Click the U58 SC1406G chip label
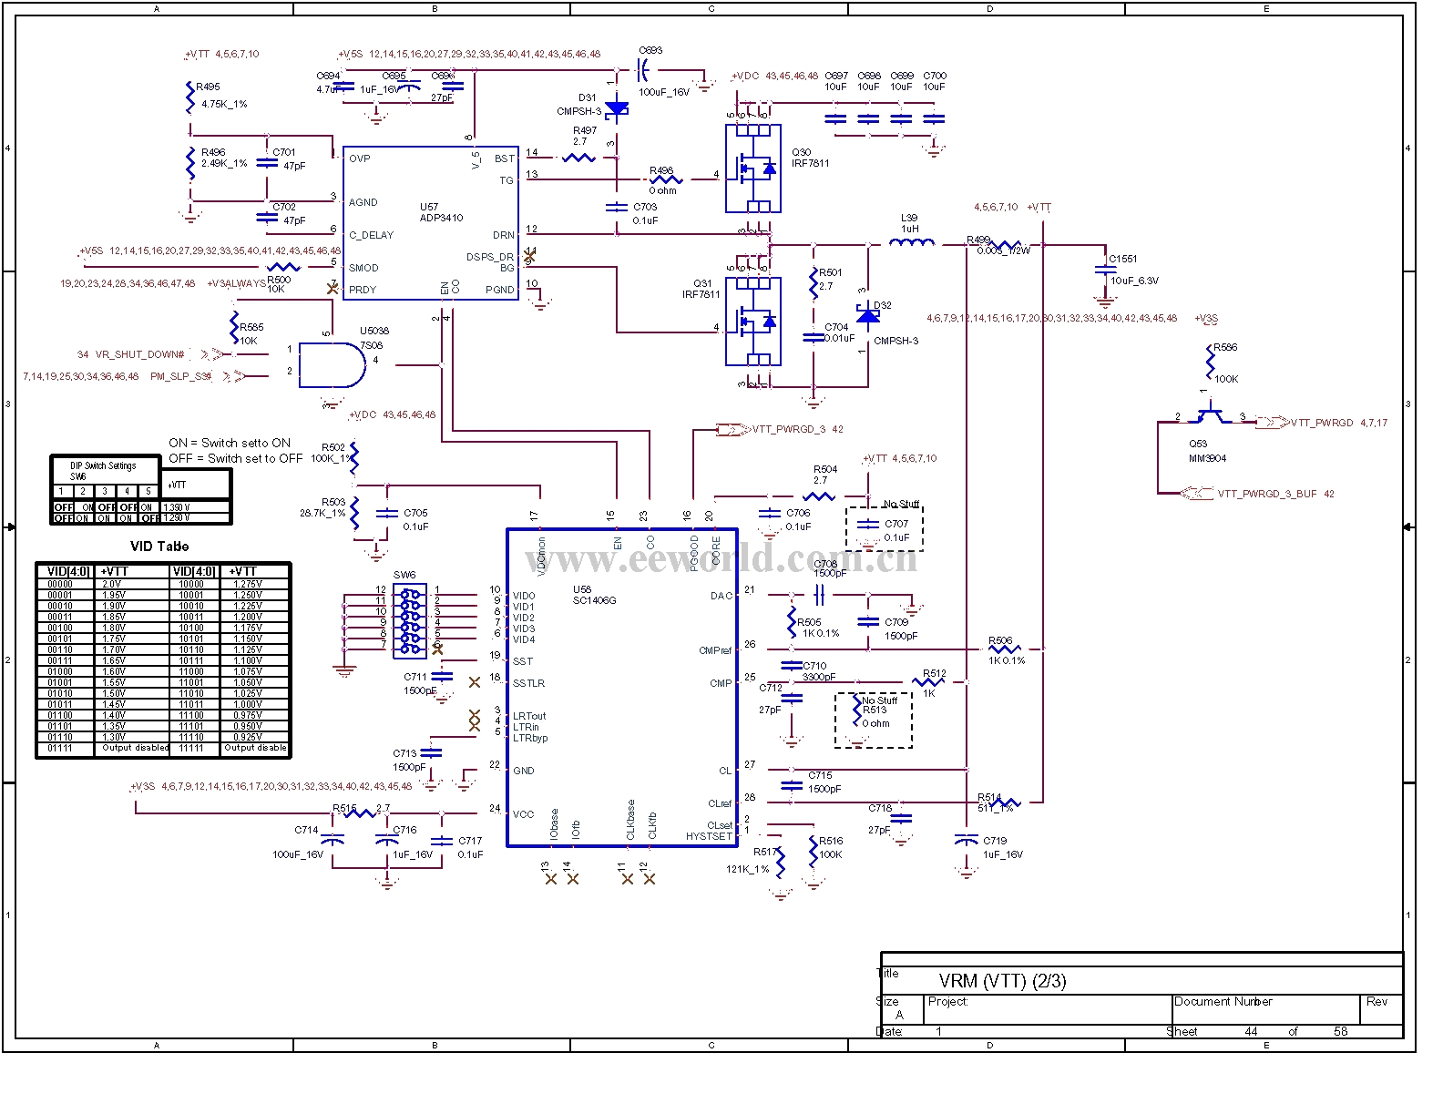Image resolution: width=1443 pixels, height=1114 pixels. 594,595
